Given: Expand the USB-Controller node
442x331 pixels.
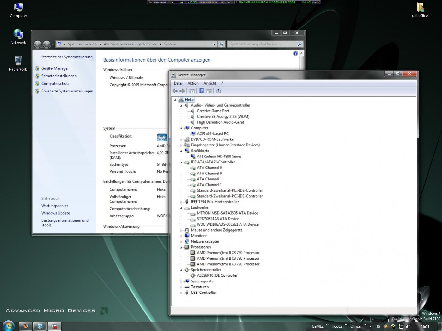Looking at the screenshot, I should coord(181,293).
